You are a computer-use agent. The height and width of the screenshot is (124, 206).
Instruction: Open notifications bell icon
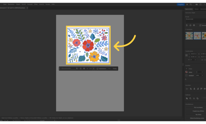[x=187, y=5]
